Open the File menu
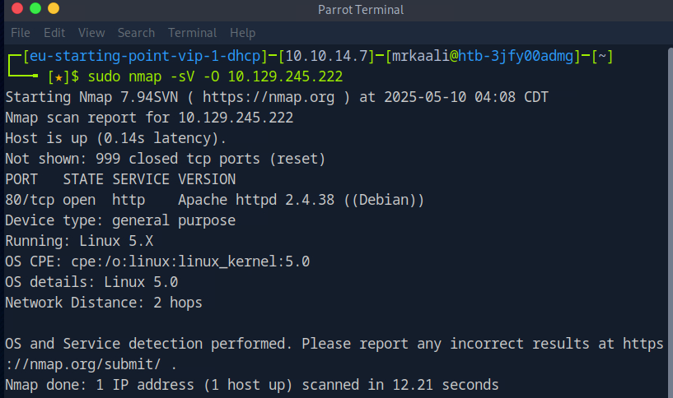The height and width of the screenshot is (398, 673). pyautogui.click(x=21, y=33)
